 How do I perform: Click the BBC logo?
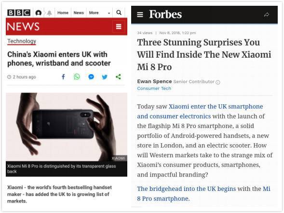(19, 13)
